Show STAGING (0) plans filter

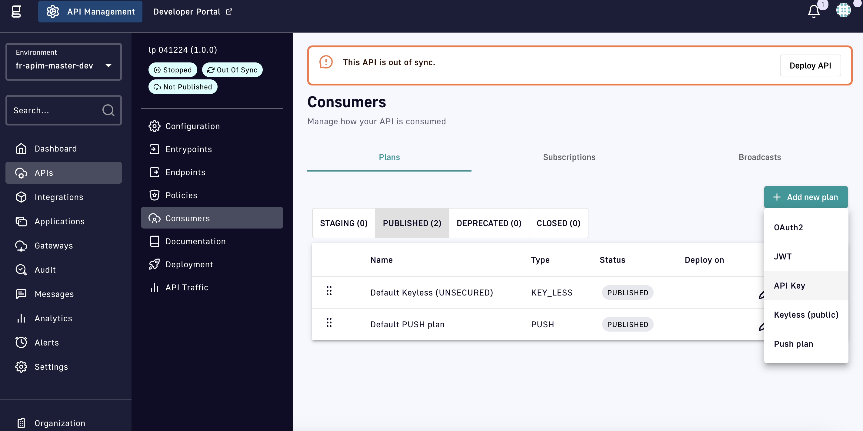coord(343,223)
